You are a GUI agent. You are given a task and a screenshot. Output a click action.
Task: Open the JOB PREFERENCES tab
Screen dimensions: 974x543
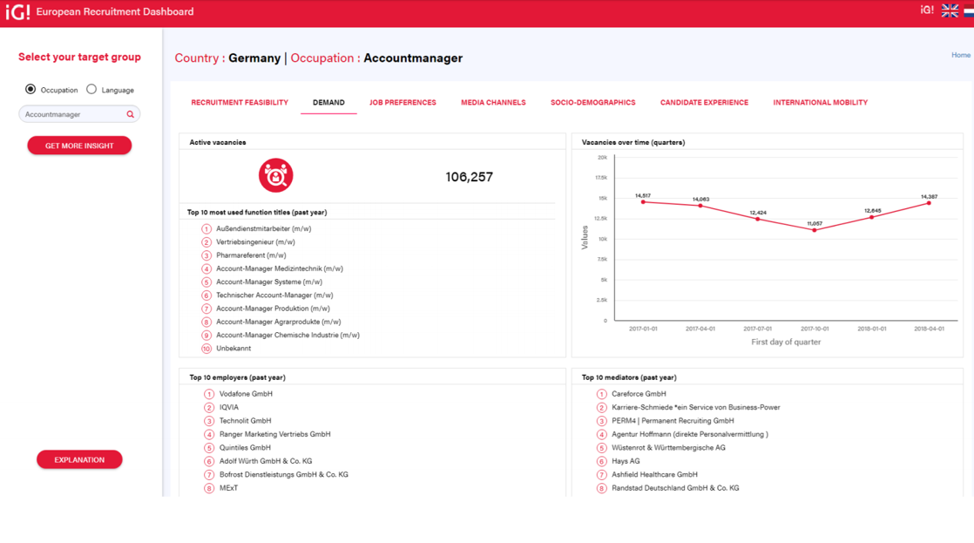[402, 102]
